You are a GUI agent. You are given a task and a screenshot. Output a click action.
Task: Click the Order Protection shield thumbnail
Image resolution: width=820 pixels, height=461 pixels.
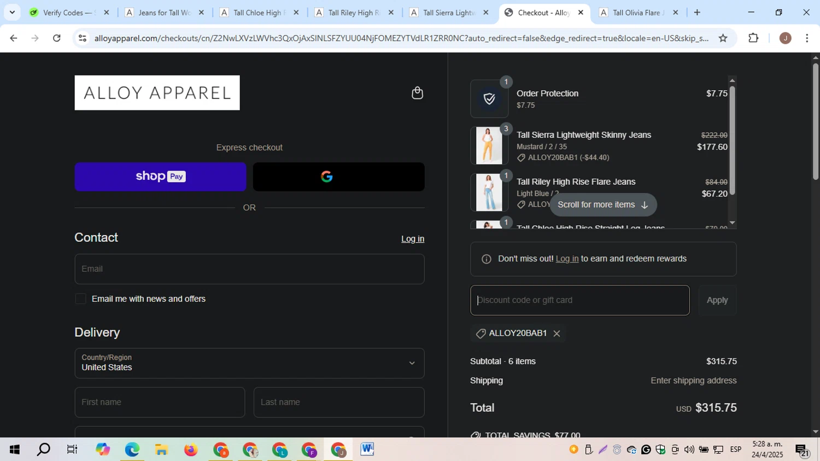(x=489, y=99)
